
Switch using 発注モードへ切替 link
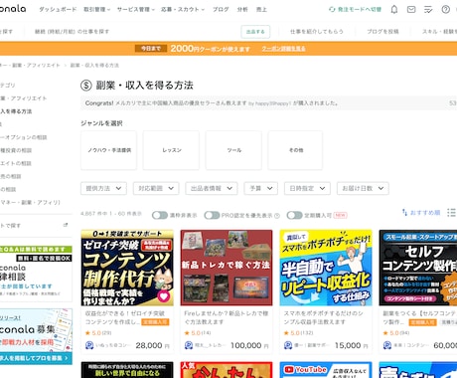pos(355,10)
